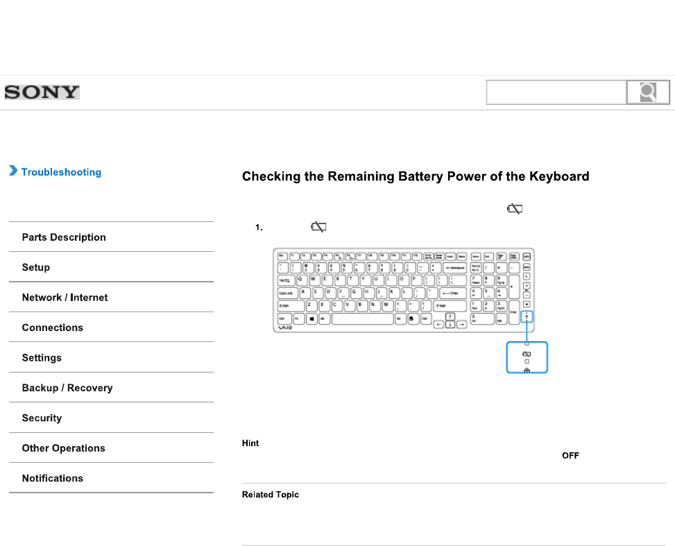Open the Troubleshooting link

[x=61, y=172]
